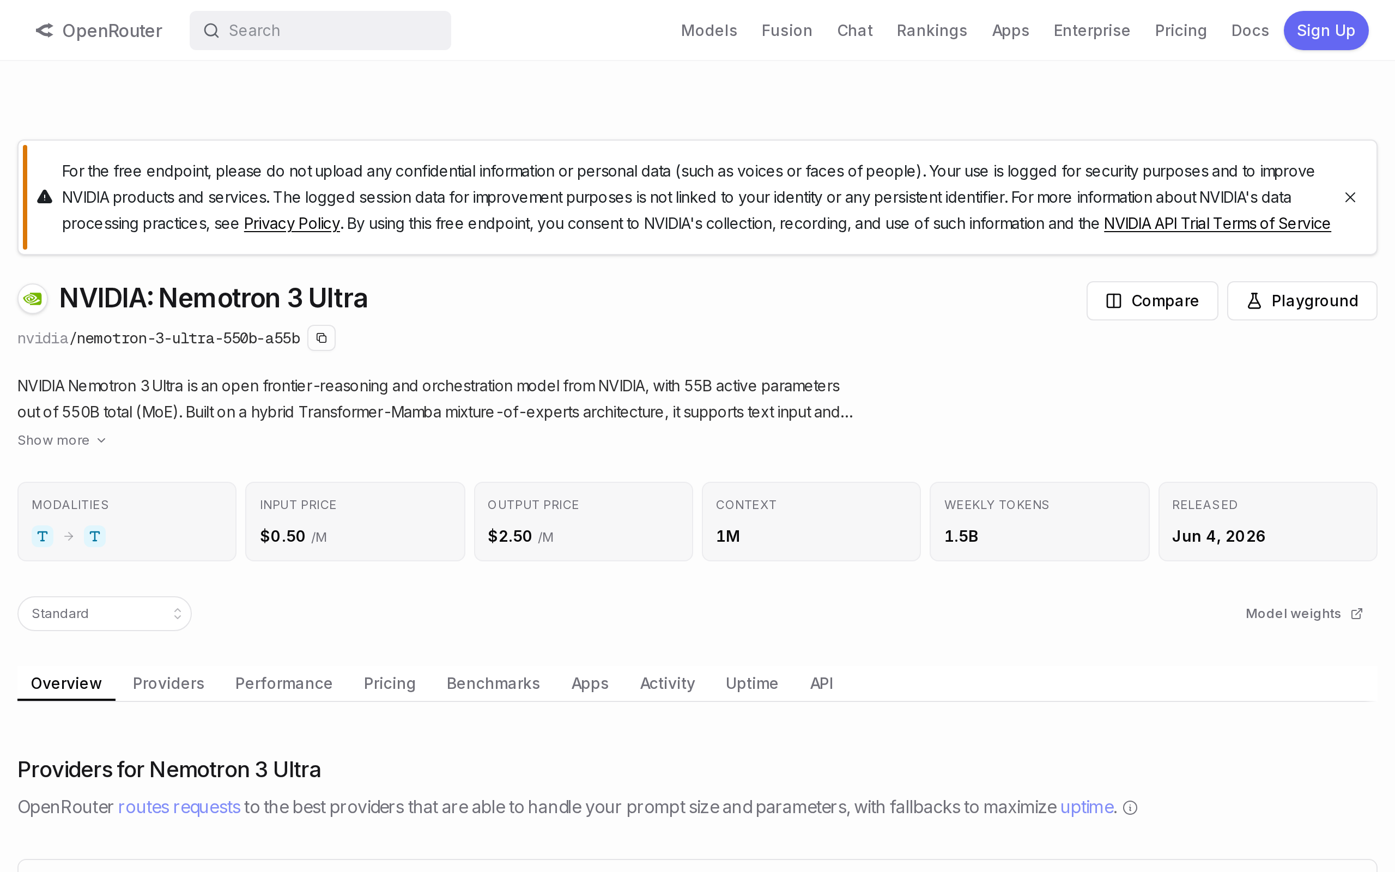1395x872 pixels.
Task: Click the $2.50 output price value
Action: point(510,536)
